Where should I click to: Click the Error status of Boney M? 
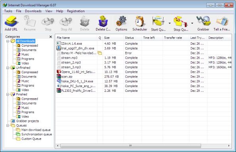[x=128, y=53]
